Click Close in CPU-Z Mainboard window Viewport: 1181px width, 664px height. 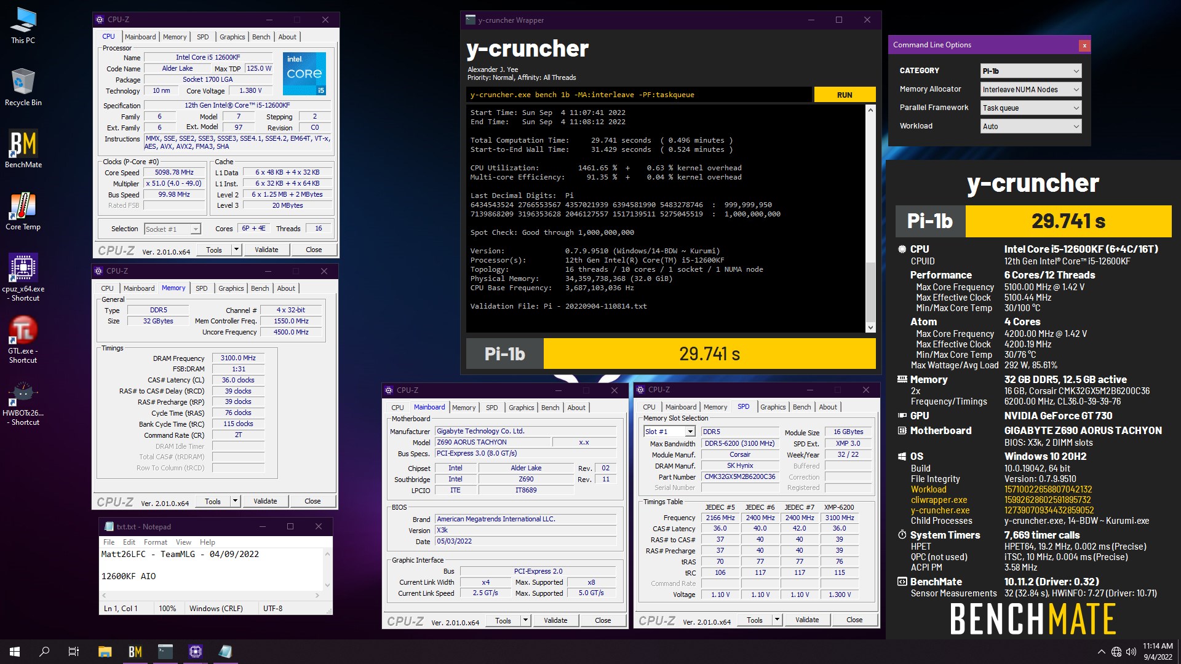coord(603,620)
